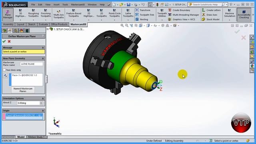Confirm the plane with the green check
The width and height of the screenshot is (256, 144).
(4, 42)
